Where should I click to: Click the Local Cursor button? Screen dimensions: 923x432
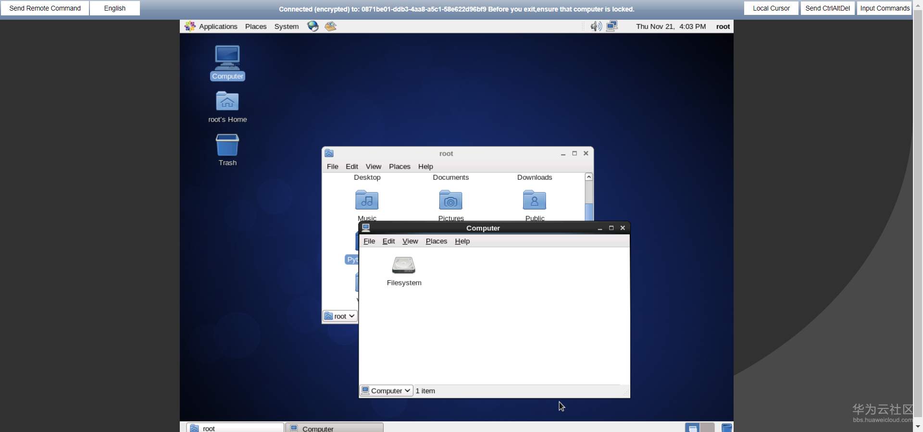click(x=771, y=8)
